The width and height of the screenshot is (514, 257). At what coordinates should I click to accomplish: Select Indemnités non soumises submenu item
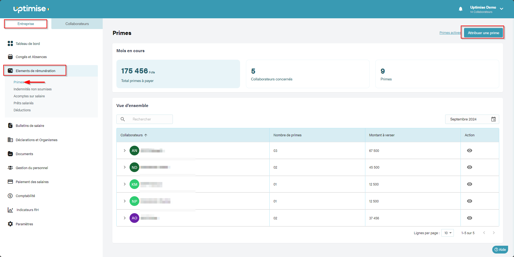pos(33,89)
